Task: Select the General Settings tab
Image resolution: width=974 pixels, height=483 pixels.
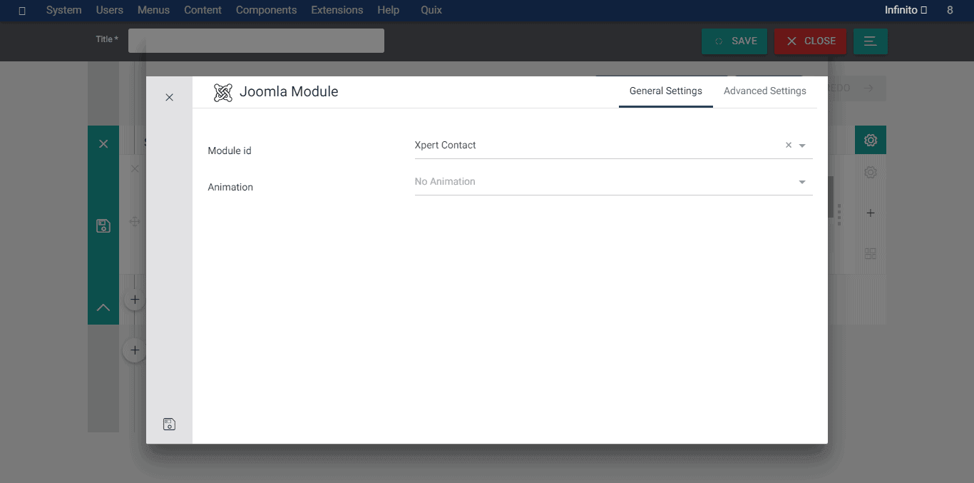Action: [665, 91]
